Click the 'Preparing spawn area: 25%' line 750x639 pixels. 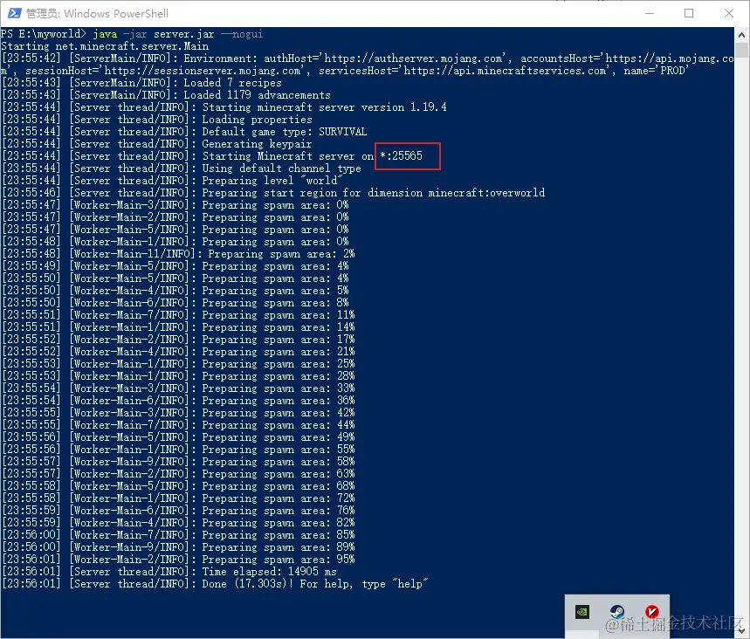point(178,364)
